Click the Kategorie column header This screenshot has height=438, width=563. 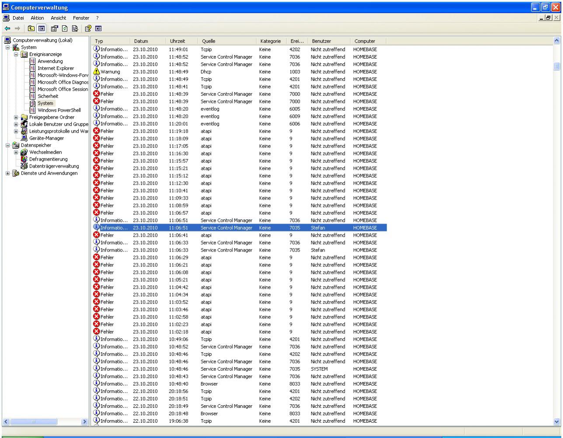(x=272, y=41)
